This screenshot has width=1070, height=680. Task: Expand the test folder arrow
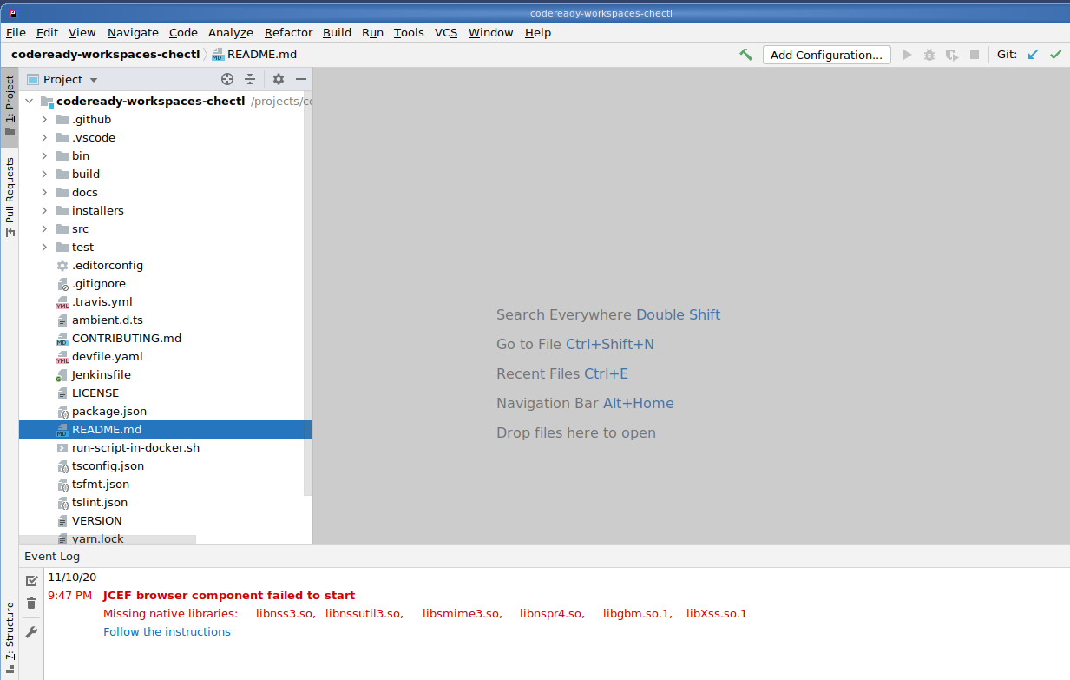[x=44, y=248]
